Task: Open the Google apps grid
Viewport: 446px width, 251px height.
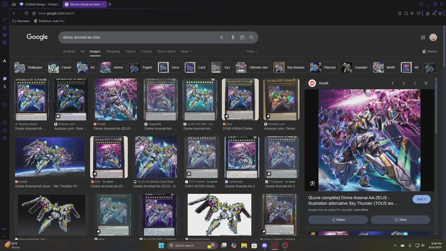Action: [x=423, y=37]
